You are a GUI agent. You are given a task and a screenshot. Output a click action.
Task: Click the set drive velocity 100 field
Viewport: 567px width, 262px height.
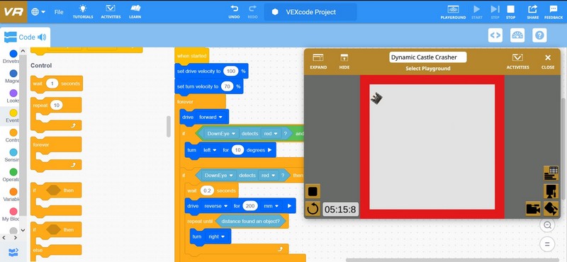point(231,72)
